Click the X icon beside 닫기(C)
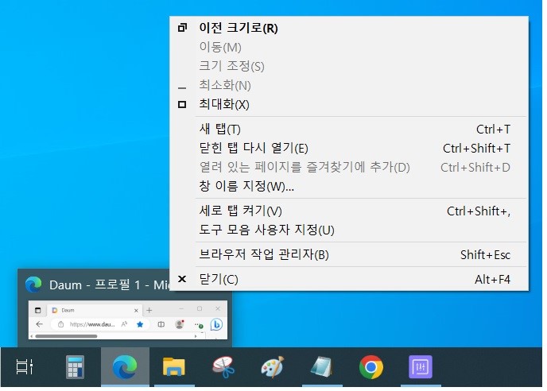Viewport: 547px width, 391px height. coord(182,279)
